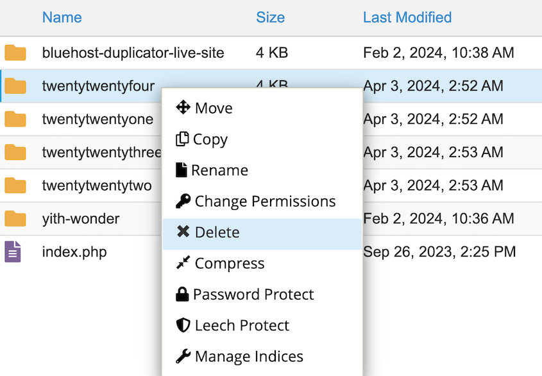The image size is (542, 376).
Task: Click the twentytwentythree folder icon
Action: click(15, 152)
